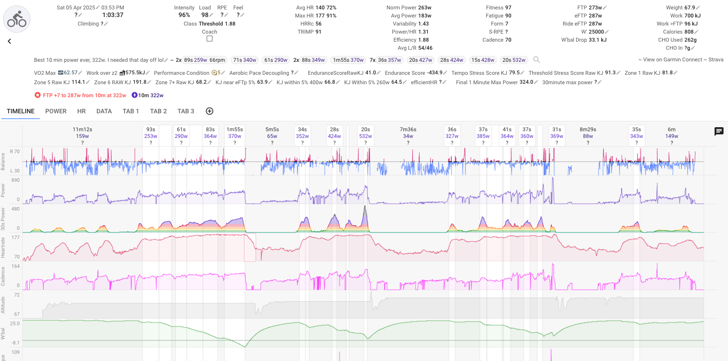Screen dimensions: 728x361
Task: Edit the RPE value pencil icon
Action: [226, 15]
